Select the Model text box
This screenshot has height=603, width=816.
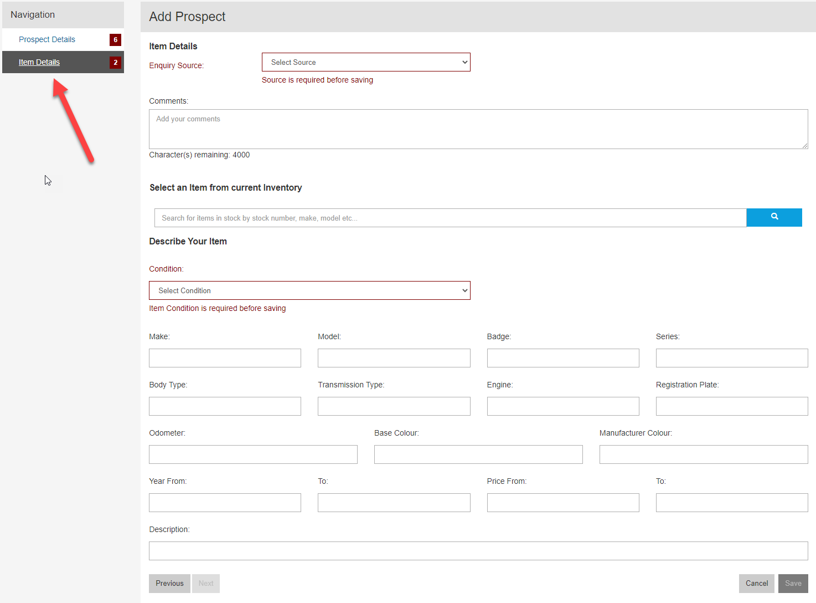pos(394,358)
